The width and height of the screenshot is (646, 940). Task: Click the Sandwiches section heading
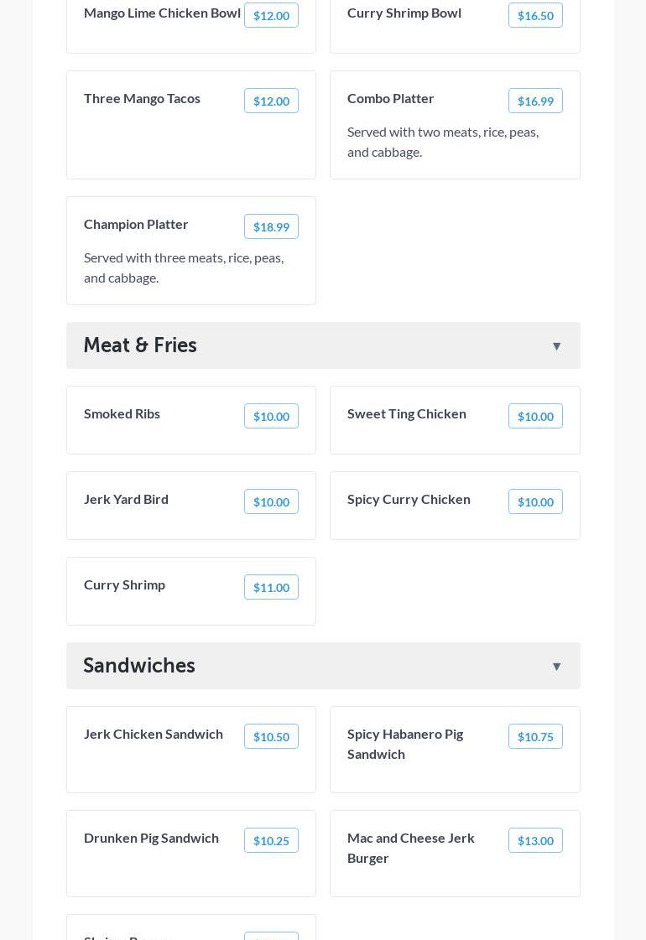click(x=139, y=666)
